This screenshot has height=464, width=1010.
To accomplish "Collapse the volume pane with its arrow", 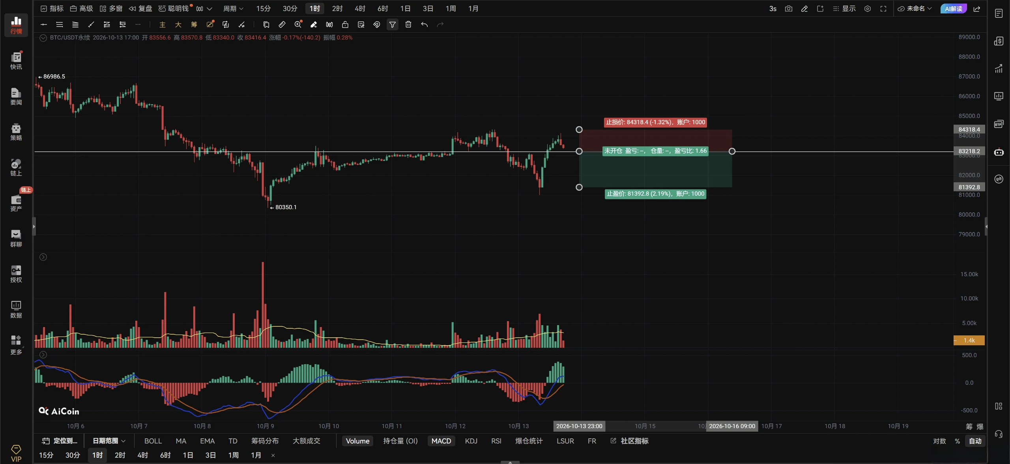I will click(x=43, y=257).
